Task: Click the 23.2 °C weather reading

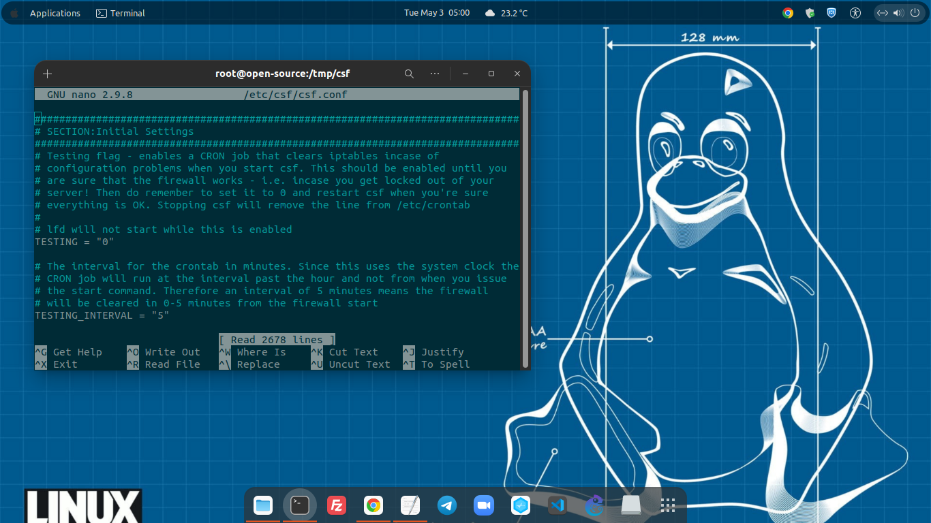Action: pyautogui.click(x=515, y=13)
